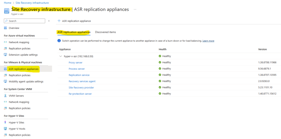Click the ASR replication appliances sidebar icon
The width and height of the screenshot is (281, 139).
point(5,69)
